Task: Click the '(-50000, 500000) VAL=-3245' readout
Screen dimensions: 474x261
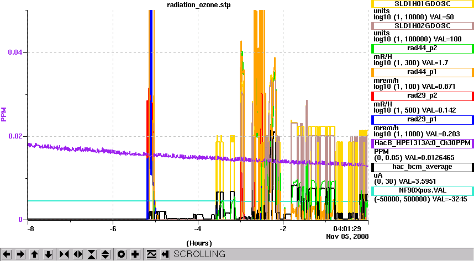Action: 420,199
